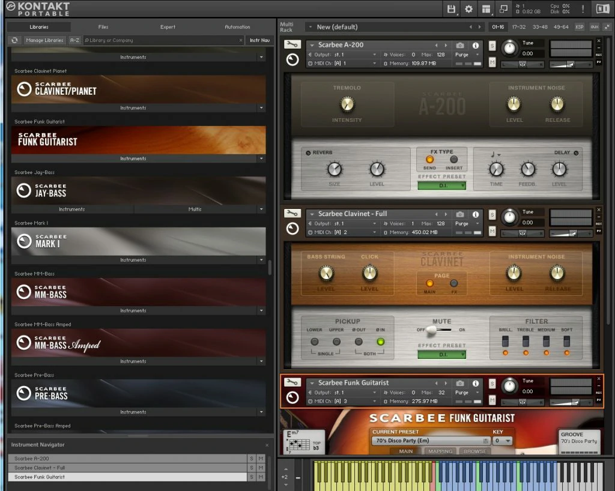Select Scarbee Clavinet - Full in Instrument Navigator
This screenshot has width=615, height=491.
(127, 468)
